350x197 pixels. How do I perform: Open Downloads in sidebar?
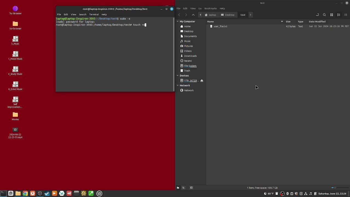[x=190, y=56]
